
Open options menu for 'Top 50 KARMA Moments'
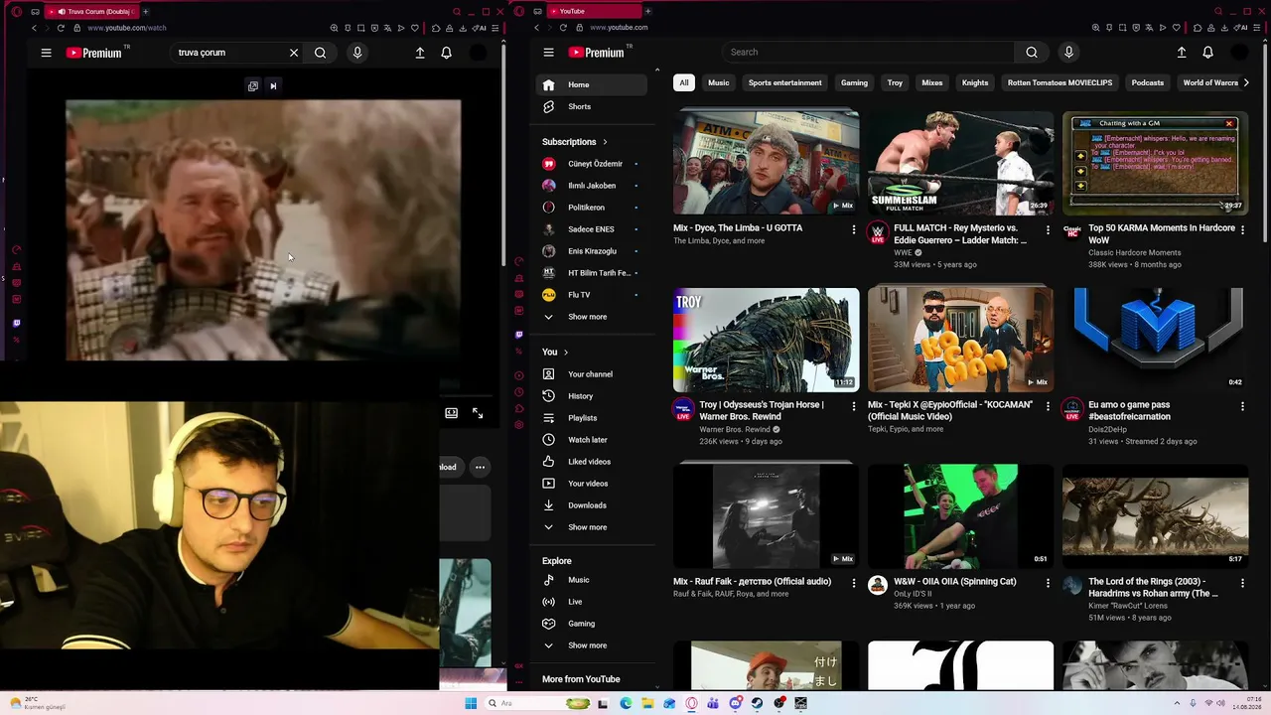(1242, 229)
